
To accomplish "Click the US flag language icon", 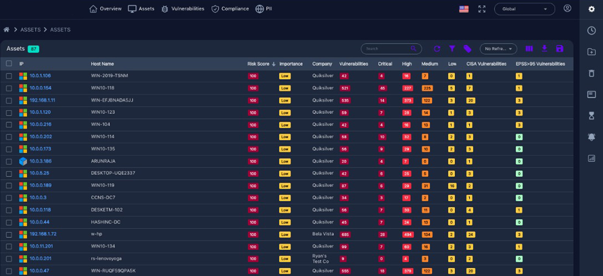I will coord(464,9).
